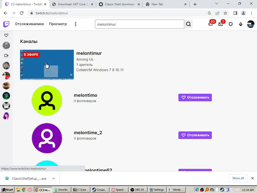Click browser back arrow

(x=6, y=13)
